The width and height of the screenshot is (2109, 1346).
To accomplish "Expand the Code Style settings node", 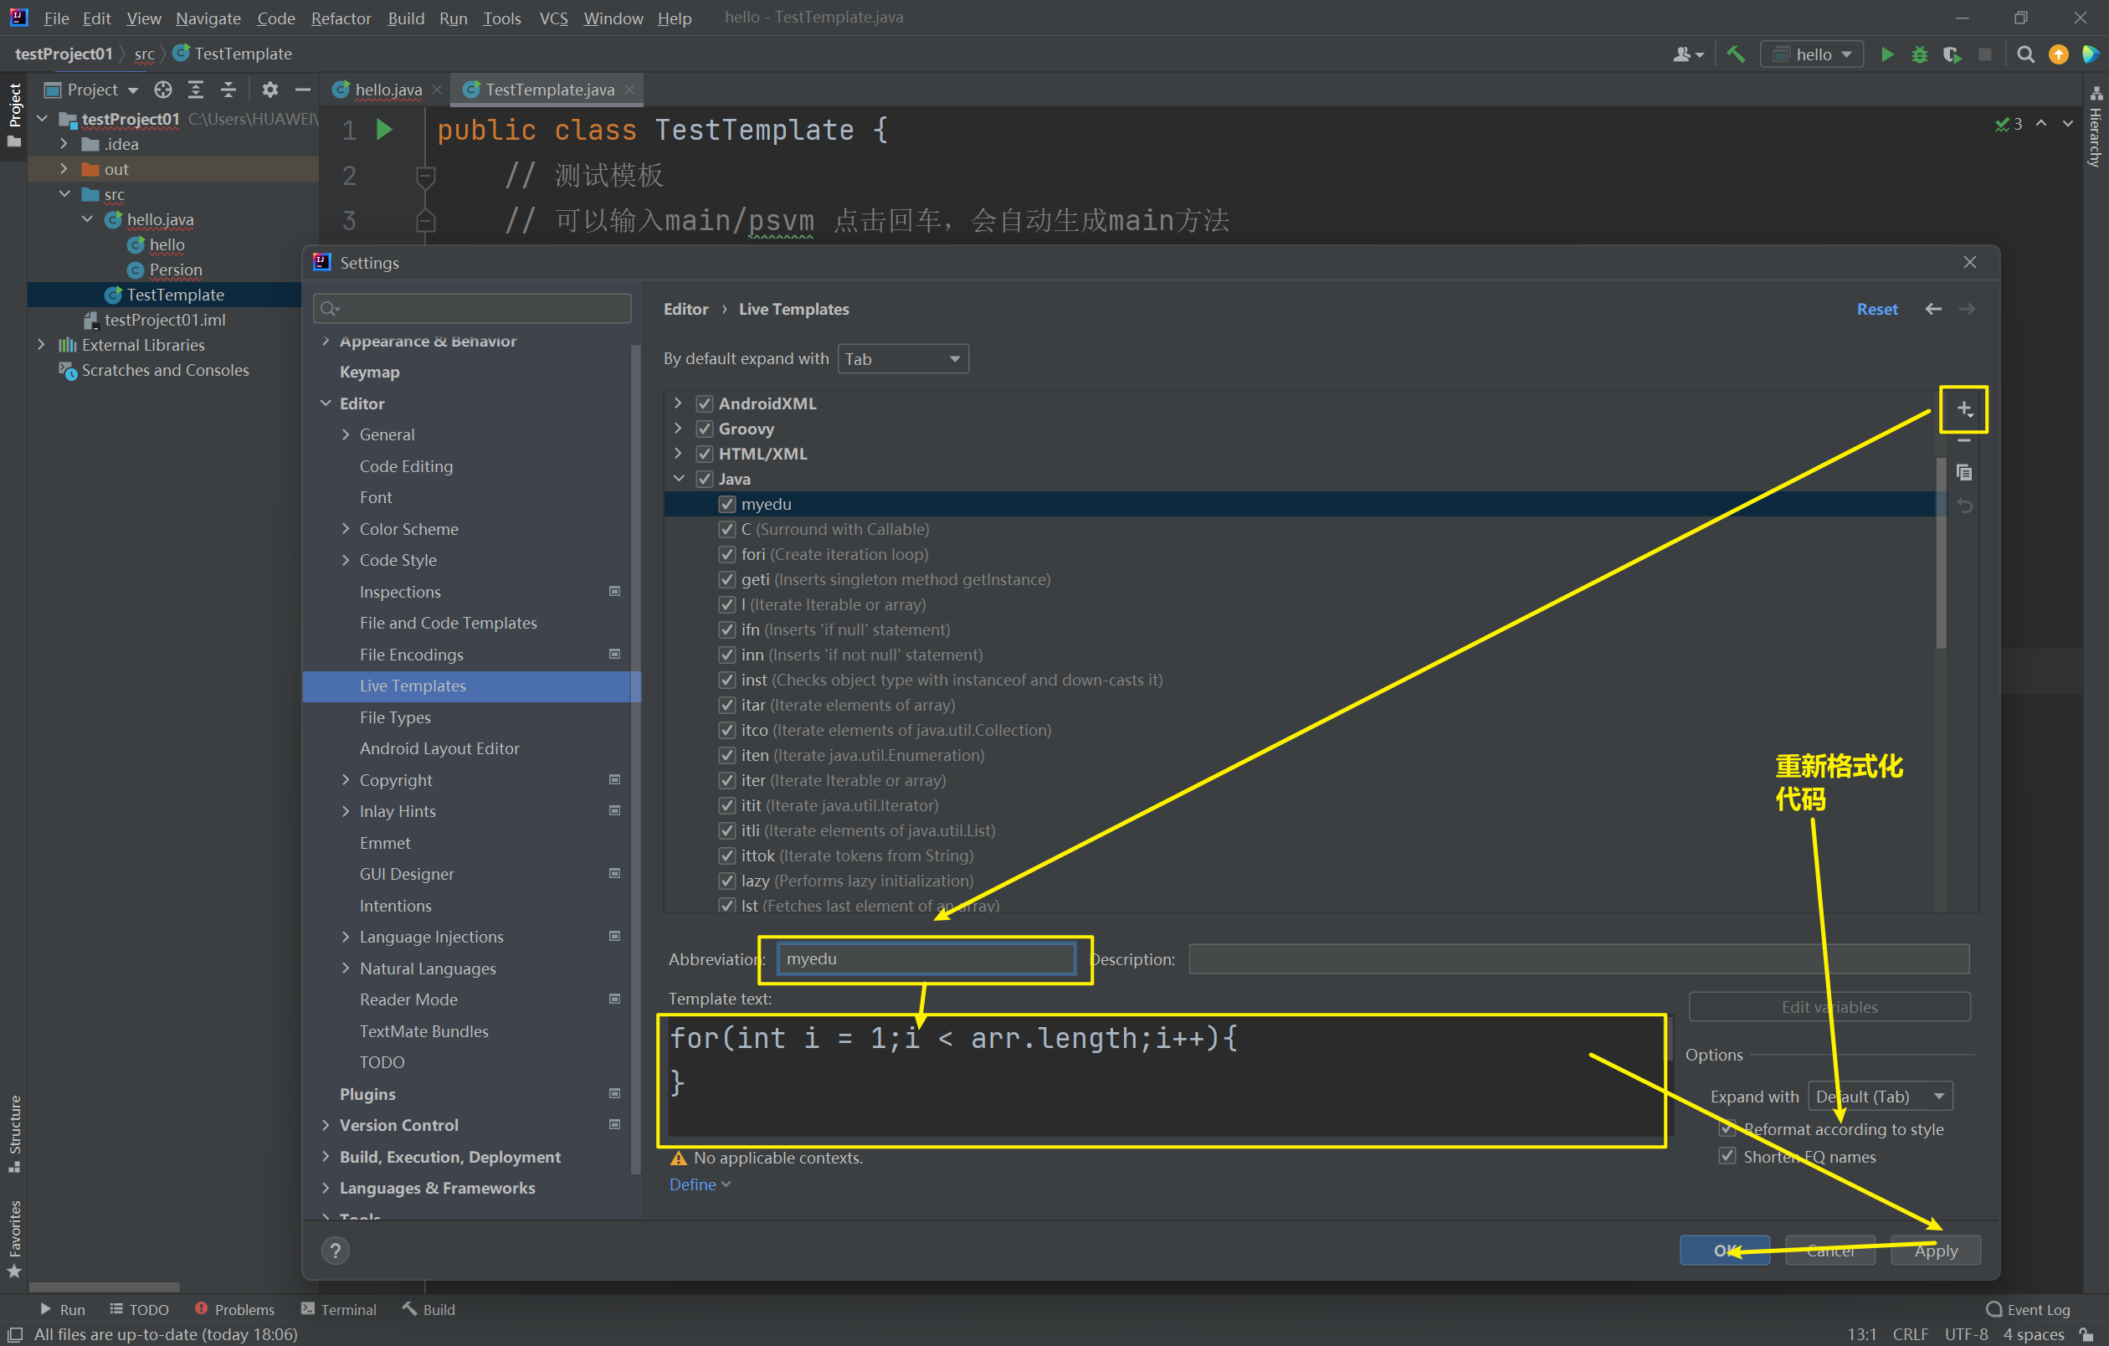I will point(346,560).
